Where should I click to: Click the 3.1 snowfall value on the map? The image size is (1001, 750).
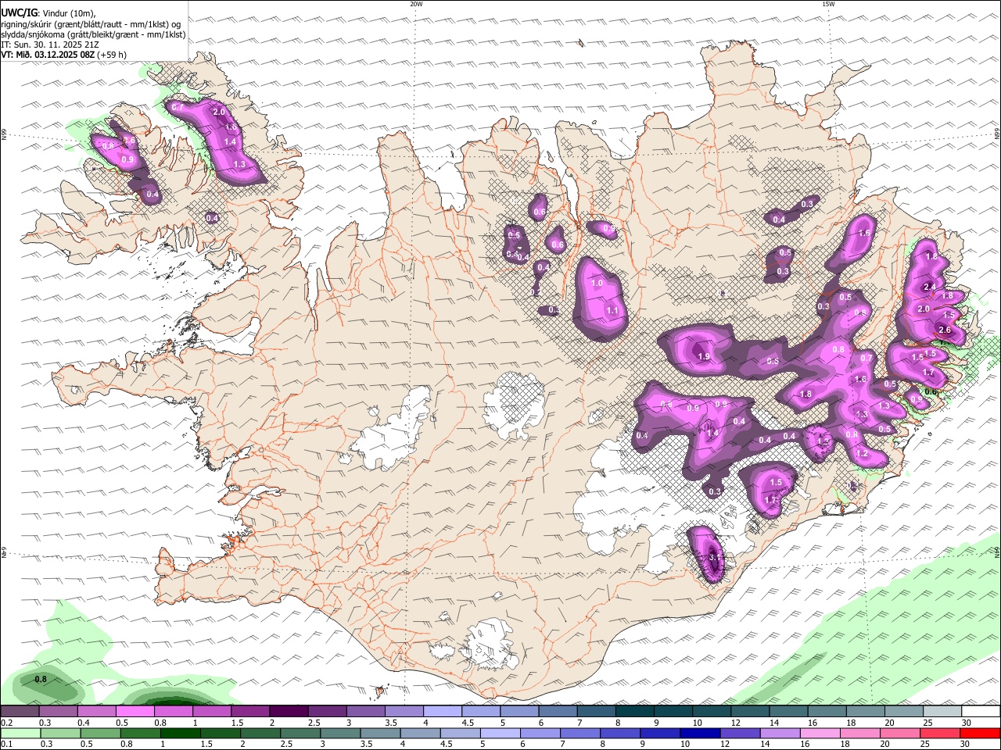[x=714, y=558]
